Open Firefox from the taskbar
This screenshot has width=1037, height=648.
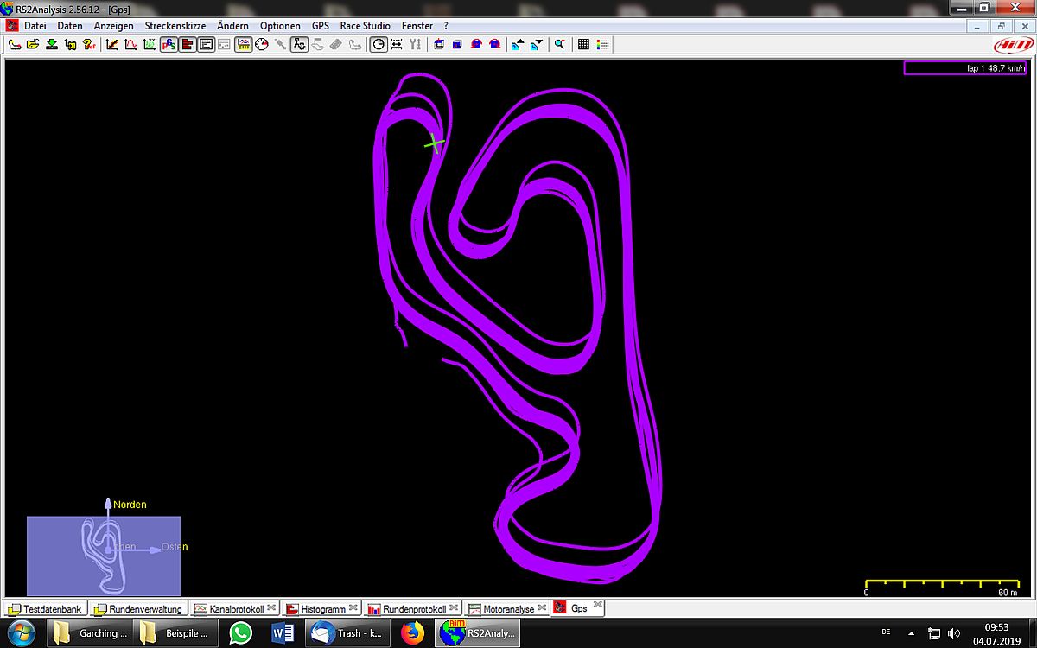(414, 633)
